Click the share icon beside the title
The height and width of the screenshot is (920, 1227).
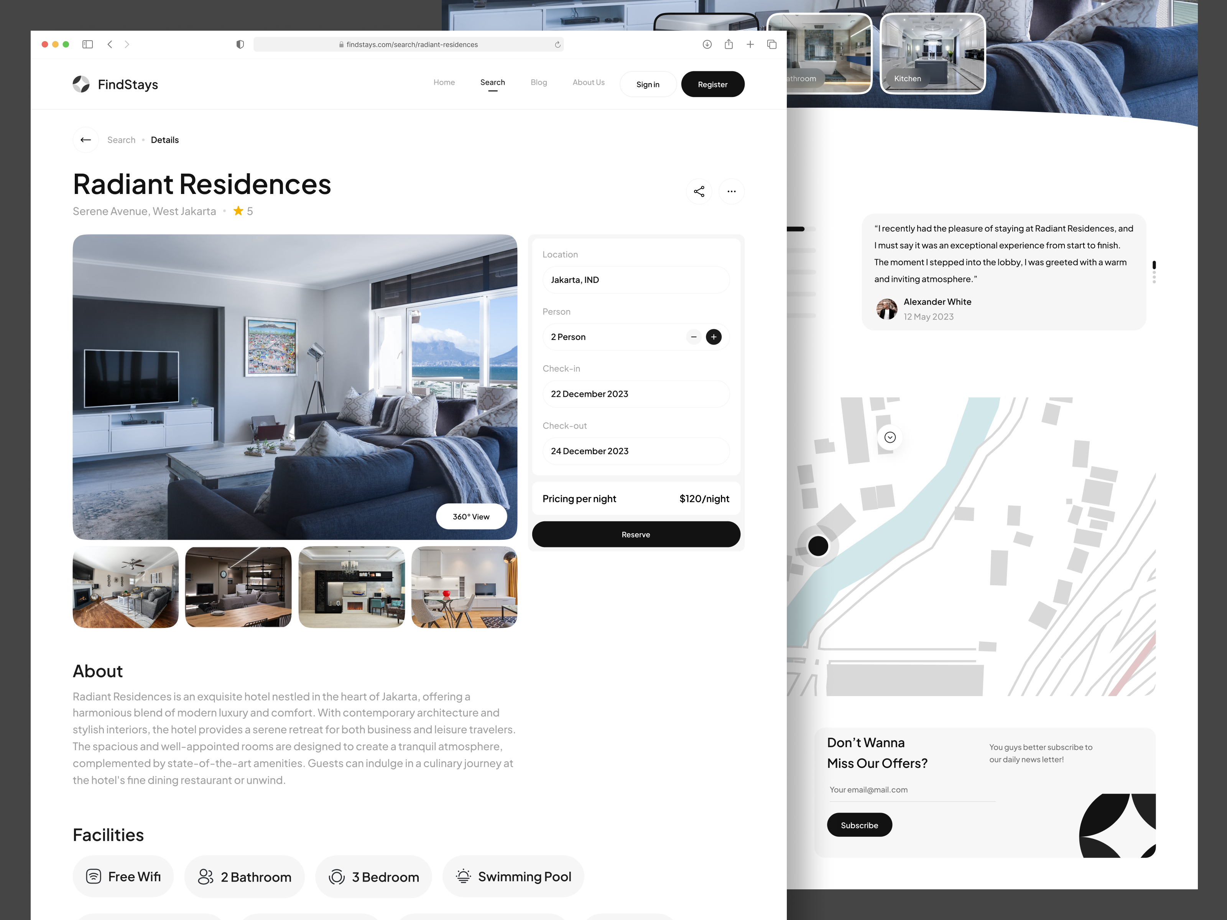click(x=699, y=191)
